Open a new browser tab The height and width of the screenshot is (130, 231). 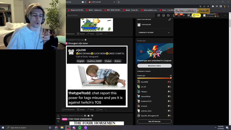point(119,2)
